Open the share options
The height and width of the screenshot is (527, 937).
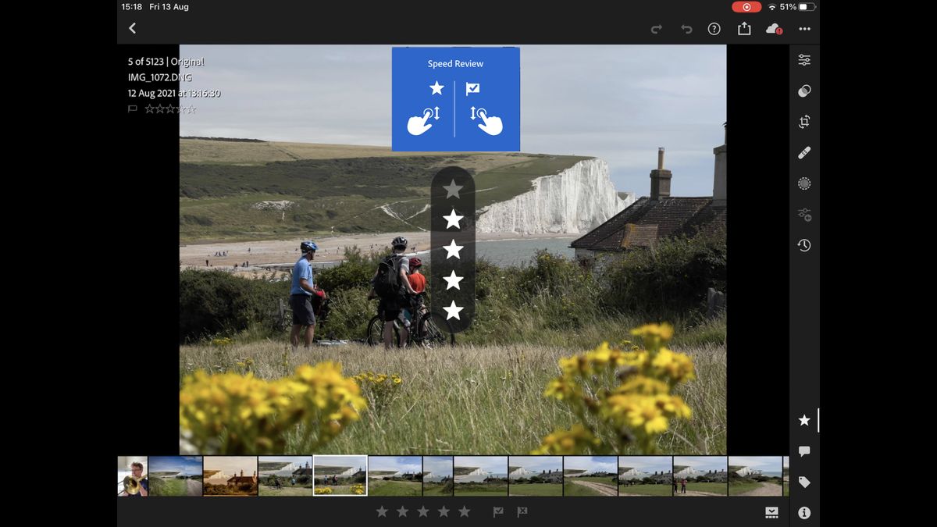(x=743, y=28)
